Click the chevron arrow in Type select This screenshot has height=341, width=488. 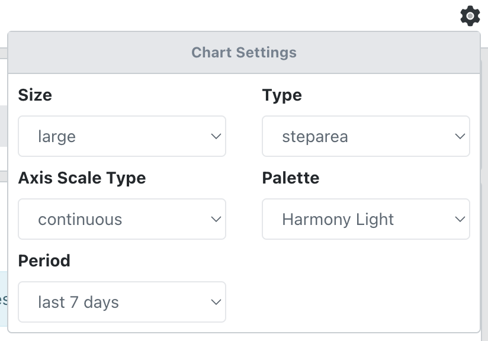pos(460,137)
